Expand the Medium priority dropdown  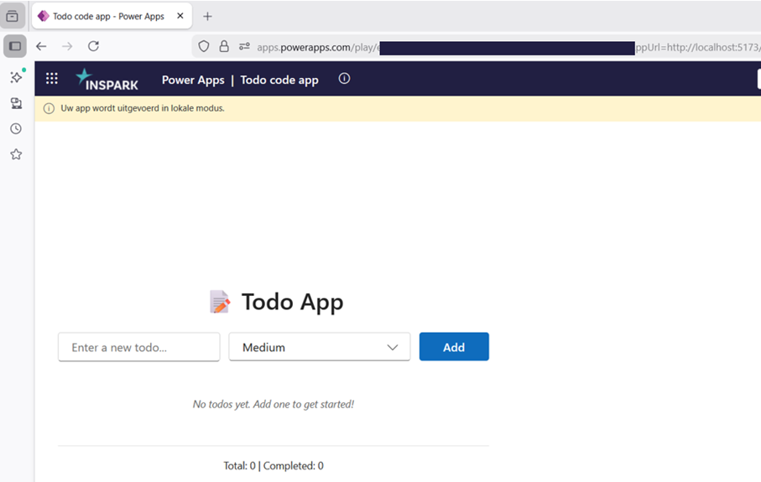pyautogui.click(x=319, y=347)
